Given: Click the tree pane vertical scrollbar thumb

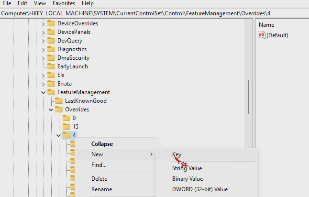Looking at the screenshot, I should click(248, 97).
